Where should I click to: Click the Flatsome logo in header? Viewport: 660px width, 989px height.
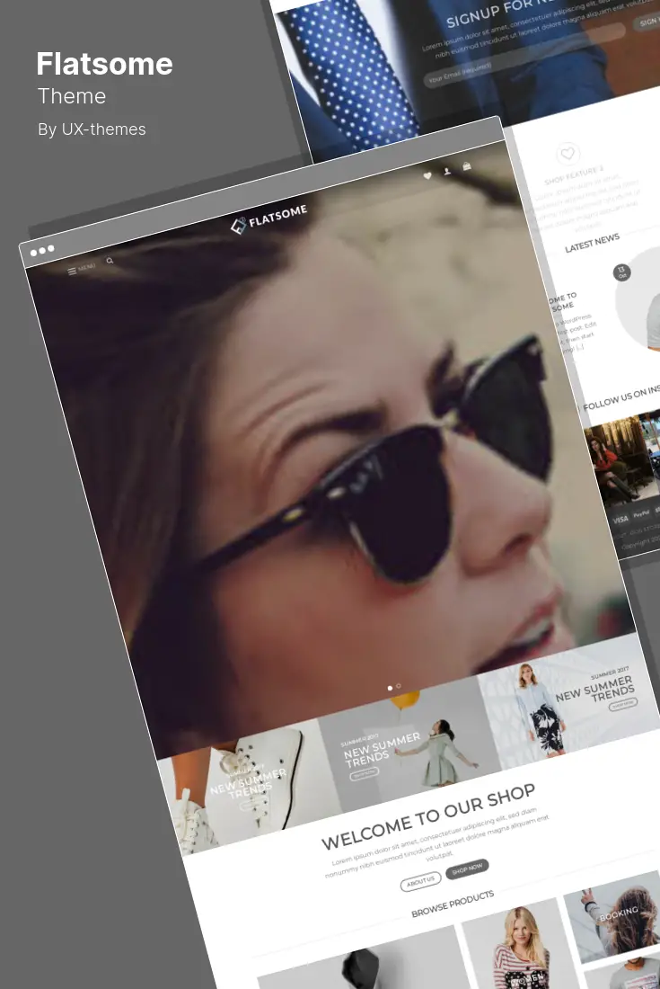click(x=268, y=218)
